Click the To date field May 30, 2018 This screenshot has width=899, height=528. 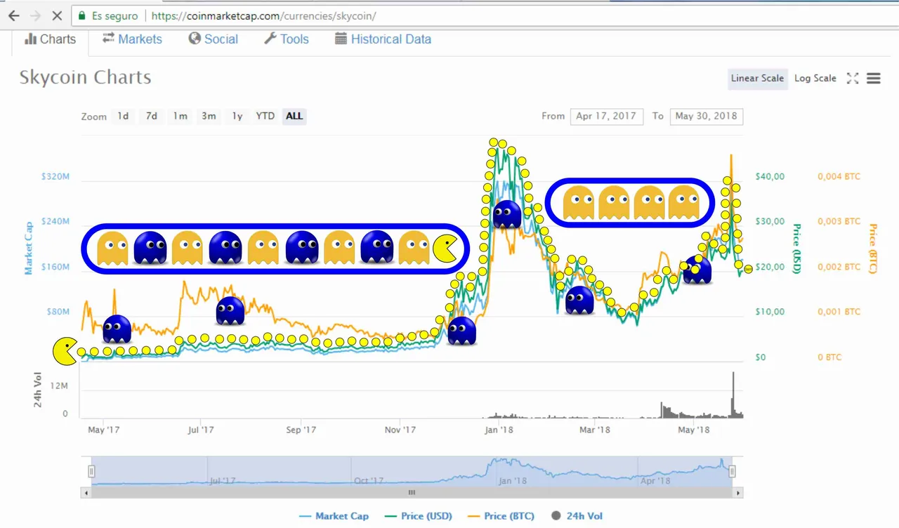707,116
